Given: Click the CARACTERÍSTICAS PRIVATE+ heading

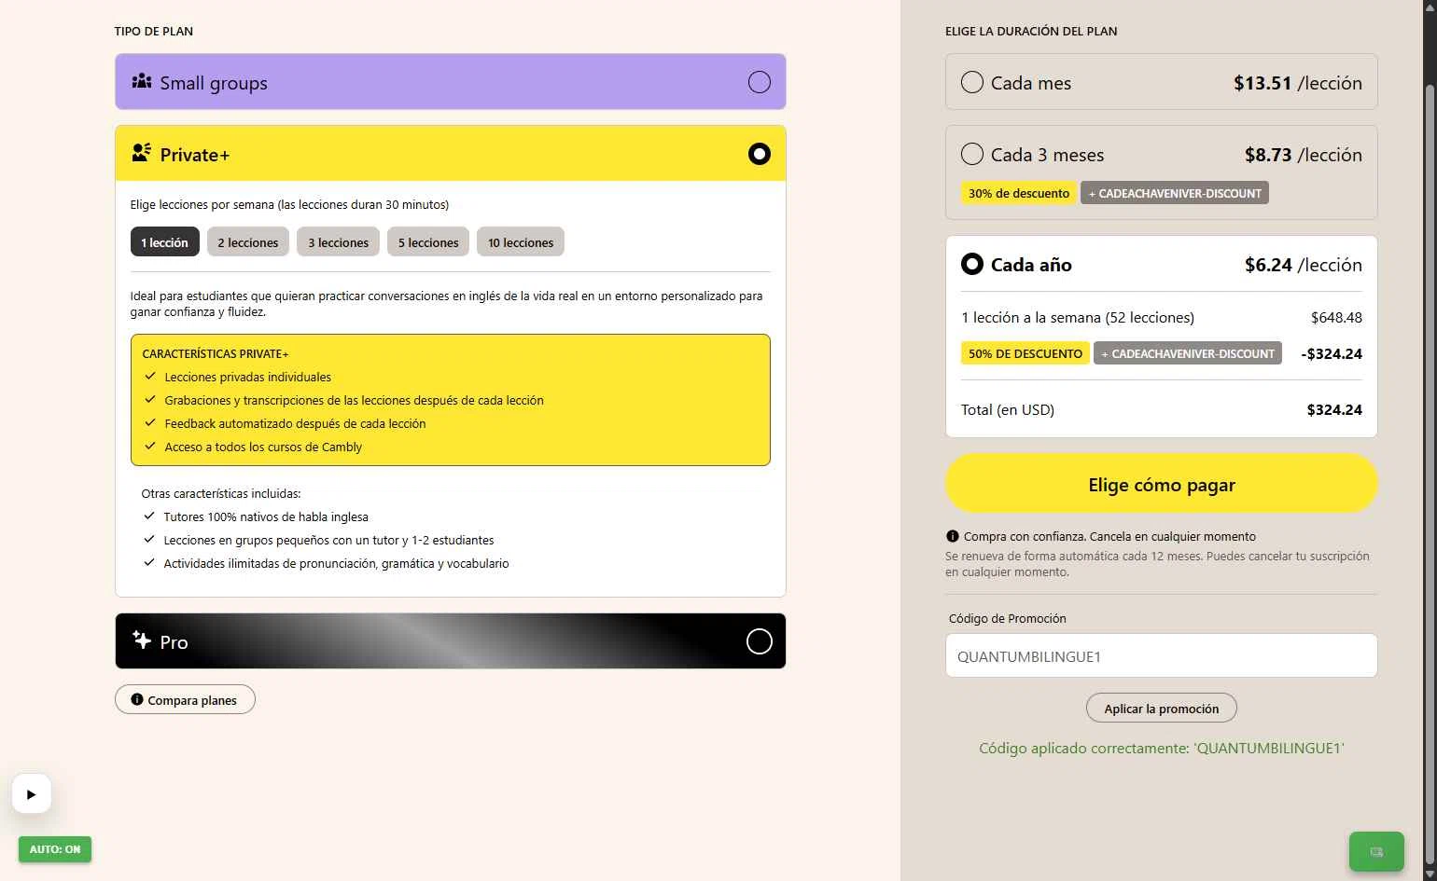Looking at the screenshot, I should click(x=216, y=353).
